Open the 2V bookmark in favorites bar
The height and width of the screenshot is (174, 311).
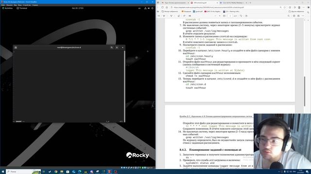click(x=231, y=12)
